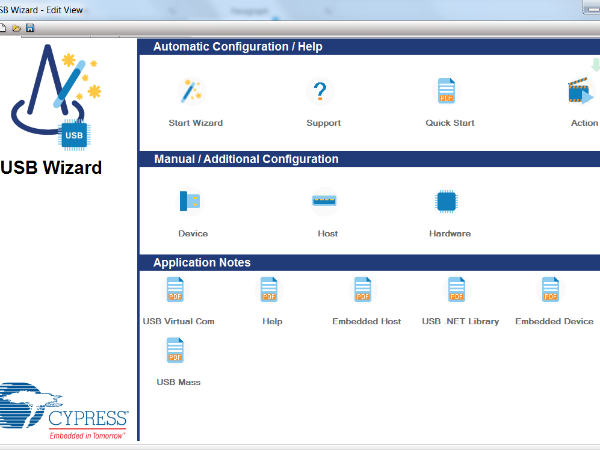600x450 pixels.
Task: Open USB .NET Library application note
Action: point(457,290)
